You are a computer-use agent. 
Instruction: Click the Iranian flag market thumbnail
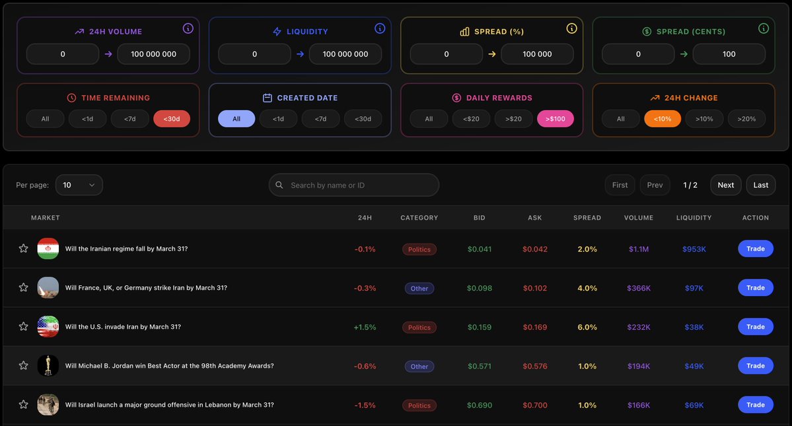coord(48,248)
